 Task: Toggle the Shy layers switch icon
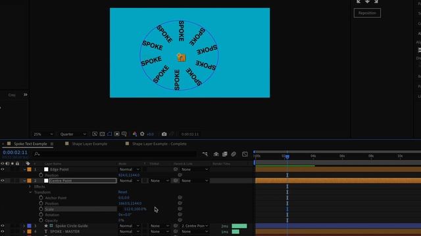tap(216, 154)
